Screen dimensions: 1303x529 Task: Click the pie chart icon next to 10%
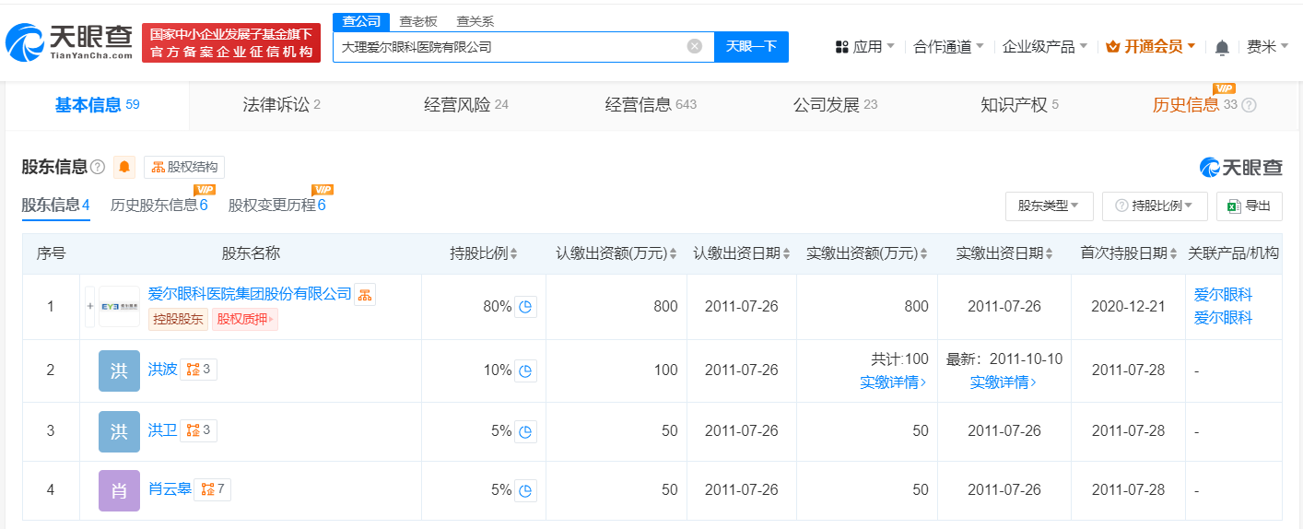525,370
